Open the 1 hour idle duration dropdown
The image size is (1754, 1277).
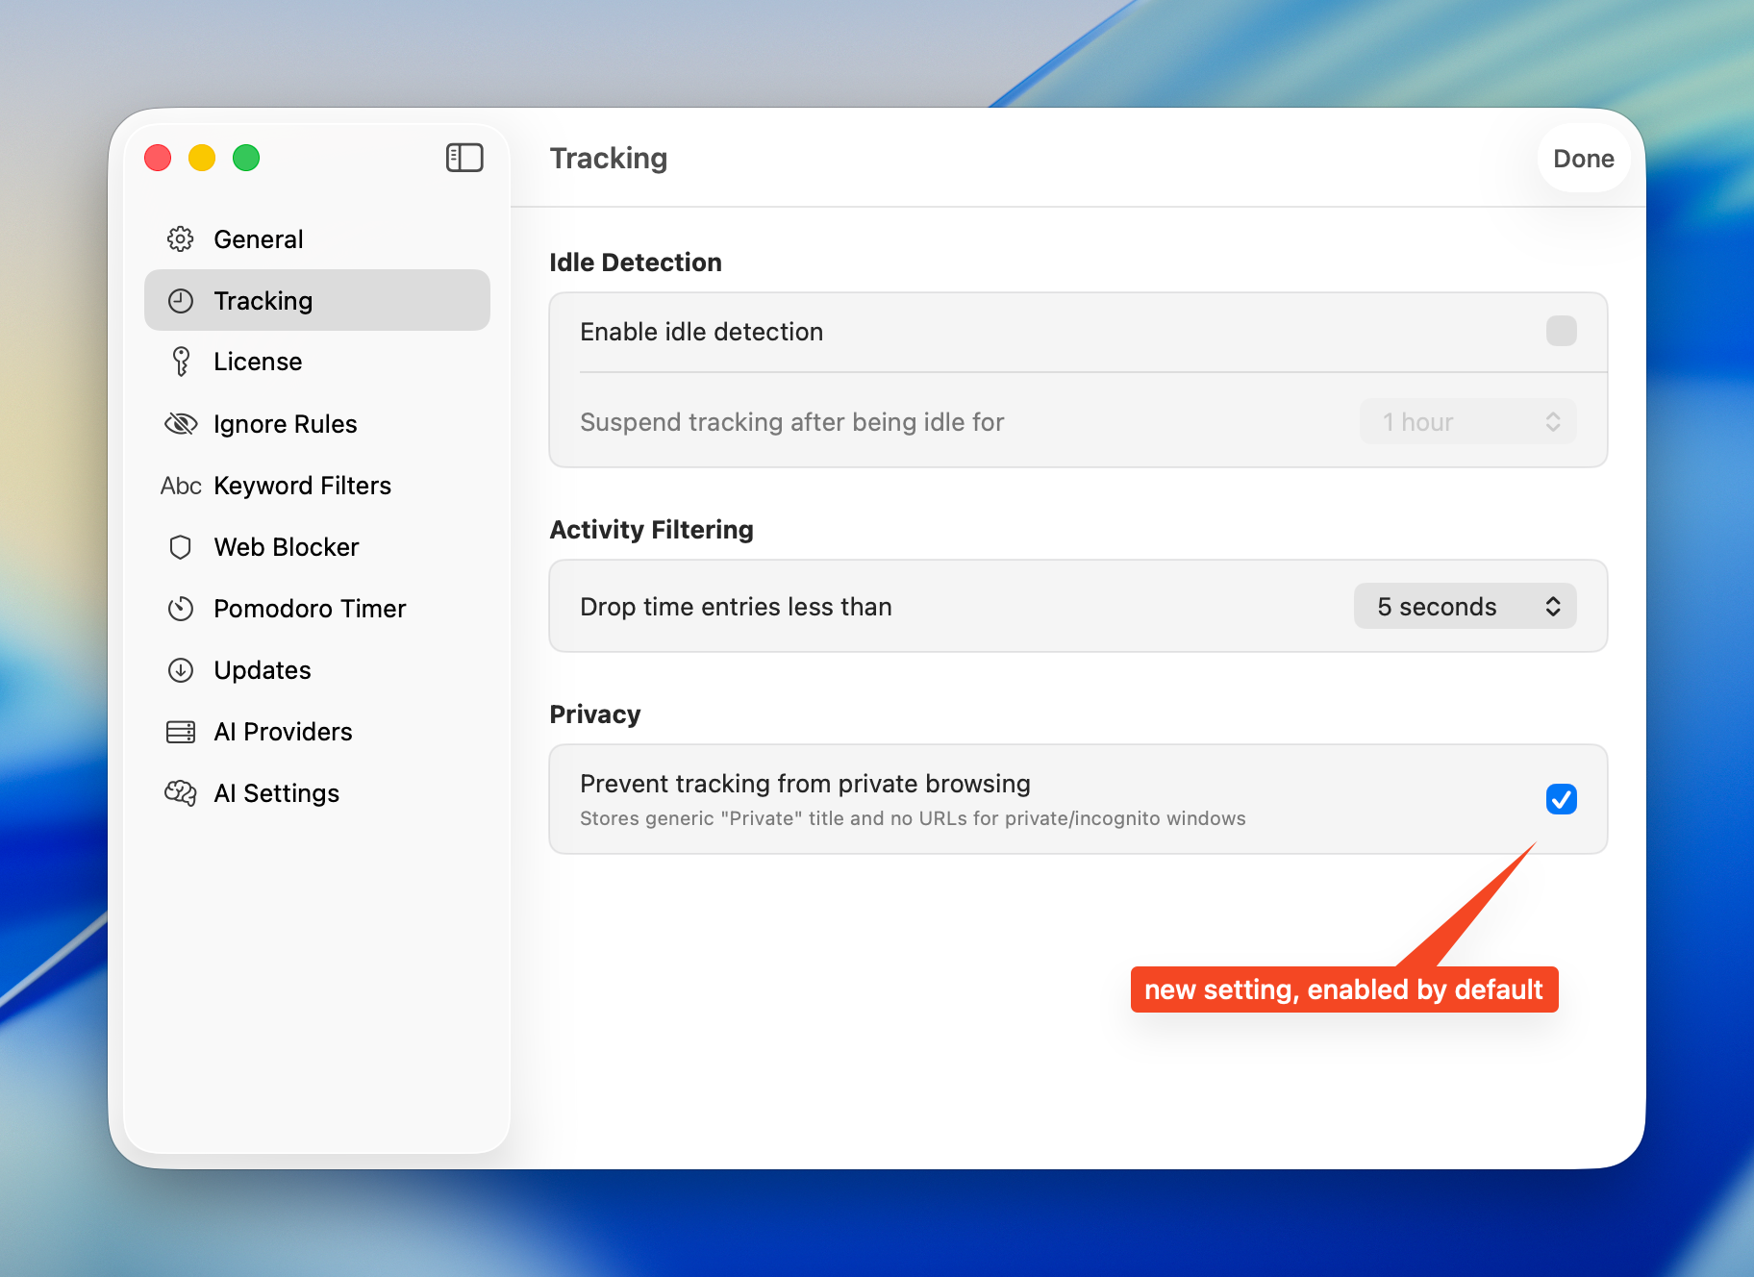tap(1467, 422)
